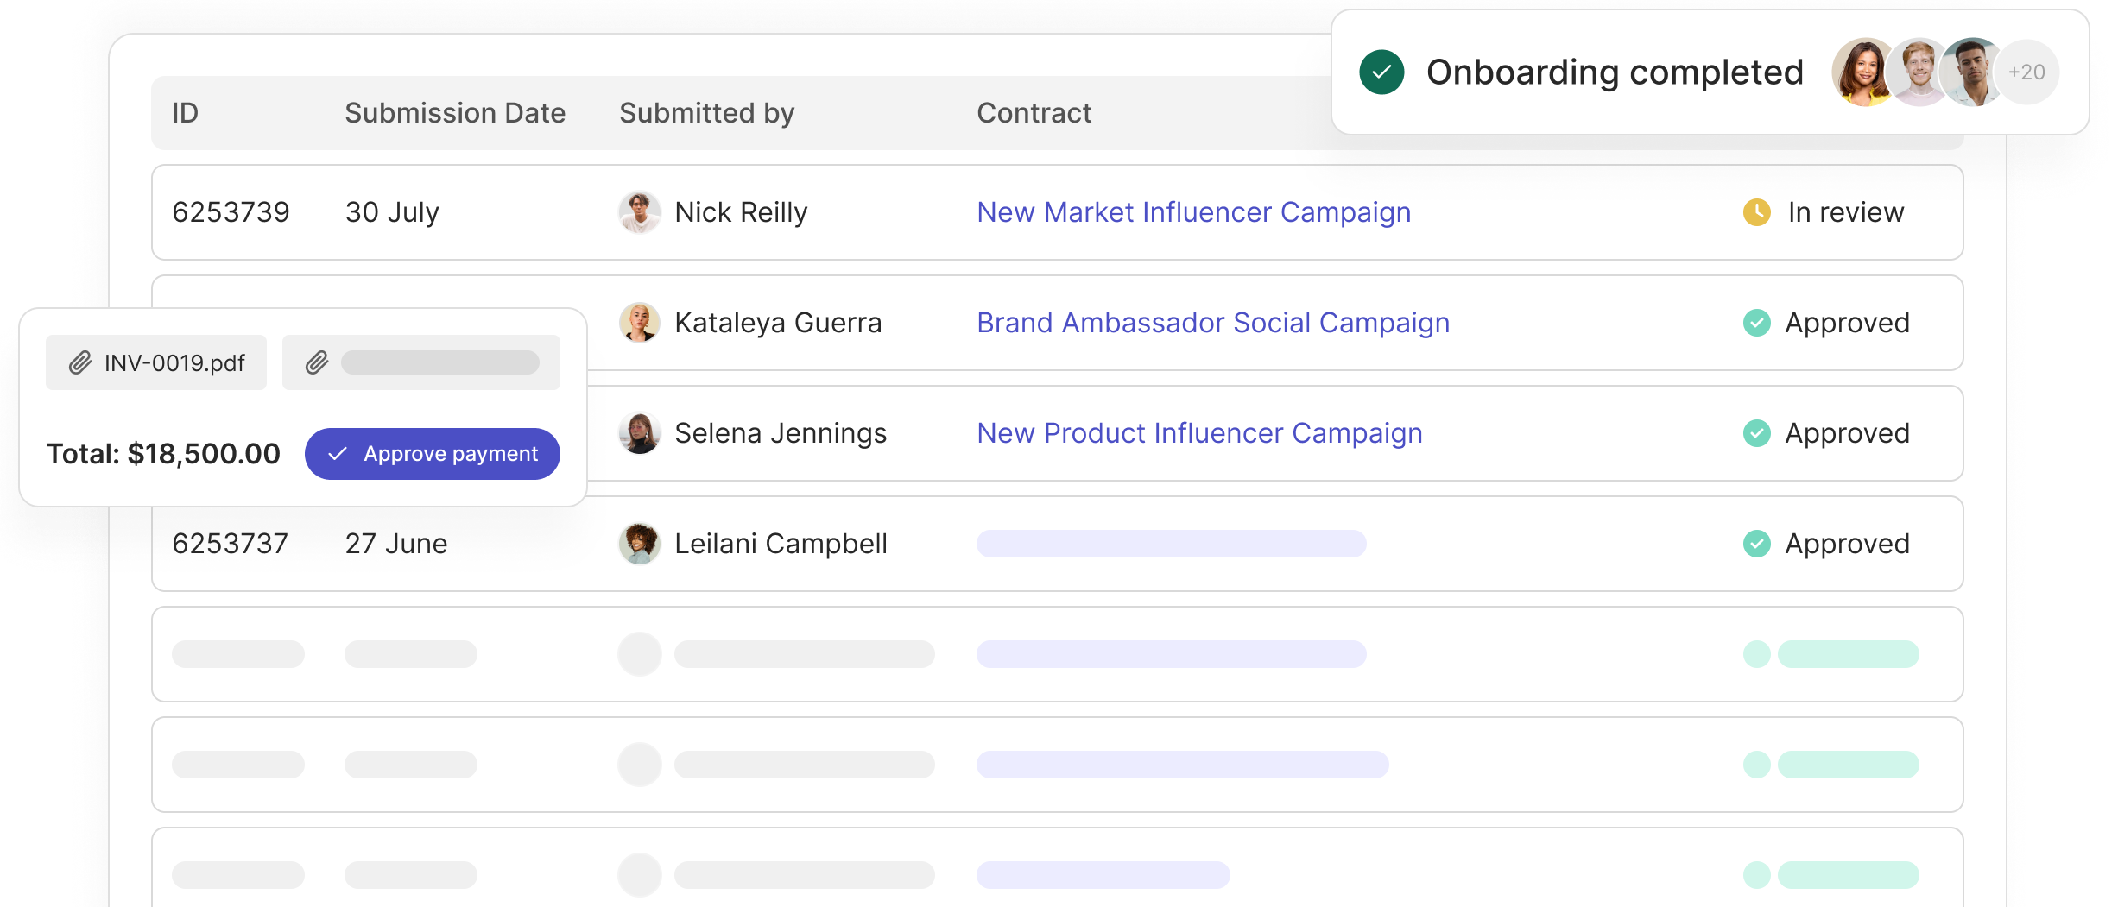This screenshot has width=2118, height=907.
Task: Click the +20 more users badge
Action: click(x=2026, y=72)
